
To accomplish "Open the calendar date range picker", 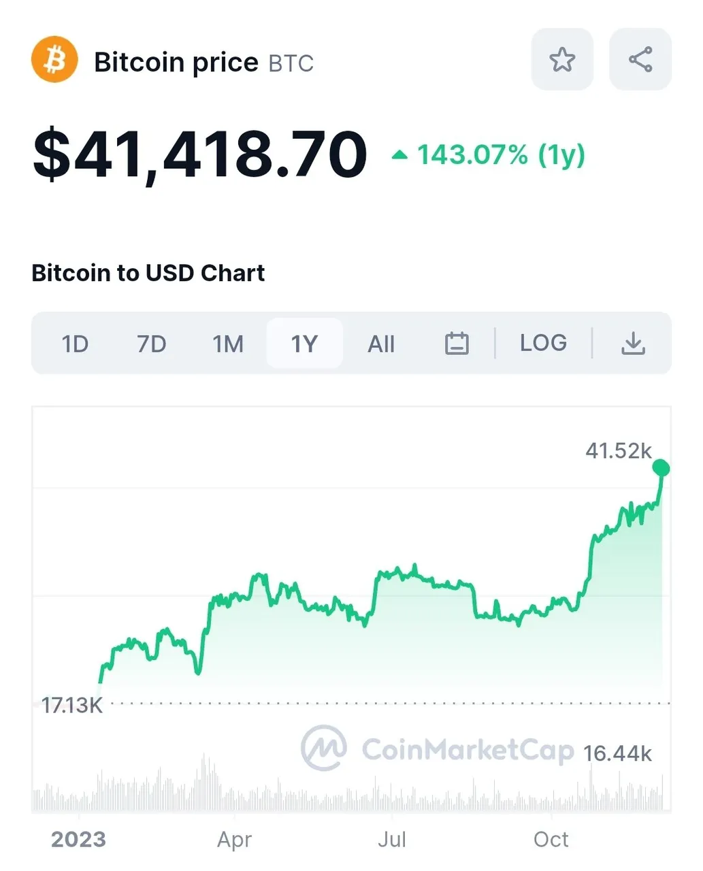I will coord(457,344).
